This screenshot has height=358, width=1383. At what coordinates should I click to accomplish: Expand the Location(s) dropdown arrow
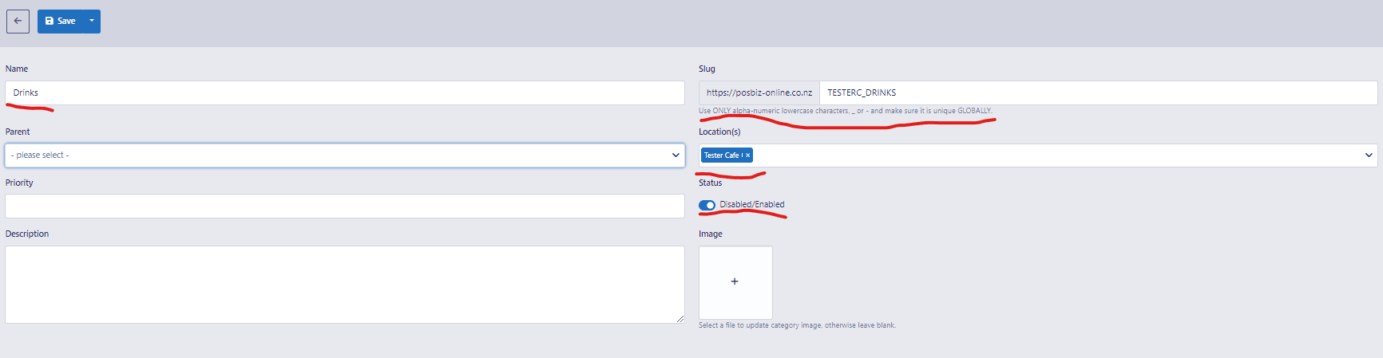pos(1369,155)
